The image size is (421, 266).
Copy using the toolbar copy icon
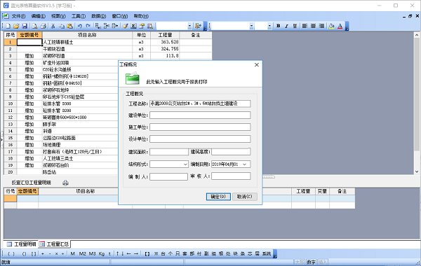point(62,26)
